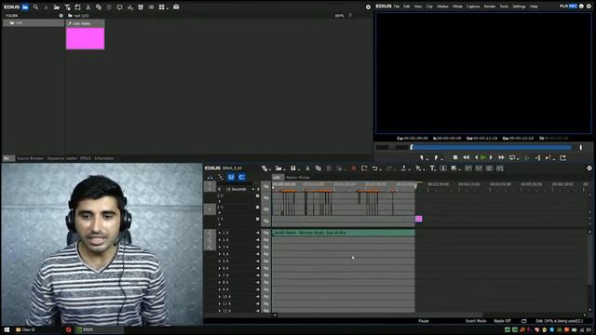596x335 pixels.
Task: Click the export icon in player controls
Action: point(562,157)
